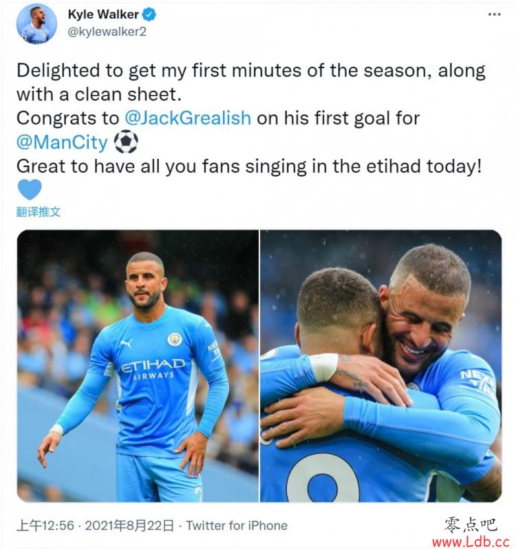This screenshot has height=549, width=516.
Task: Click the www.Ldb.cc watermark URL
Action: coord(471,542)
